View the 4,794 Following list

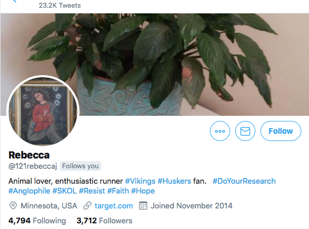[37, 221]
